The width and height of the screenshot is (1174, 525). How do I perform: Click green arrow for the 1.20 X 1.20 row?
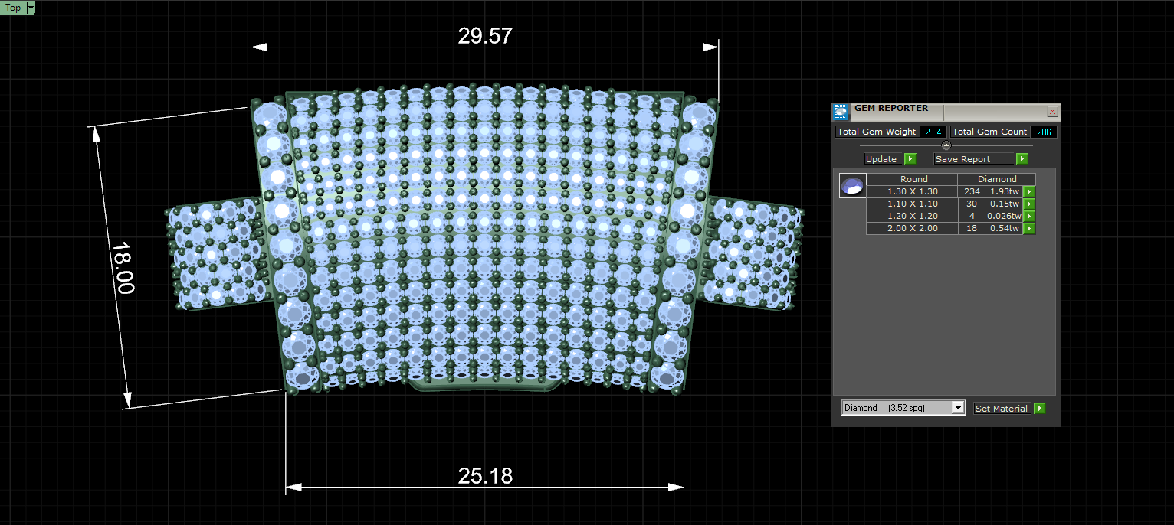[x=1029, y=216]
